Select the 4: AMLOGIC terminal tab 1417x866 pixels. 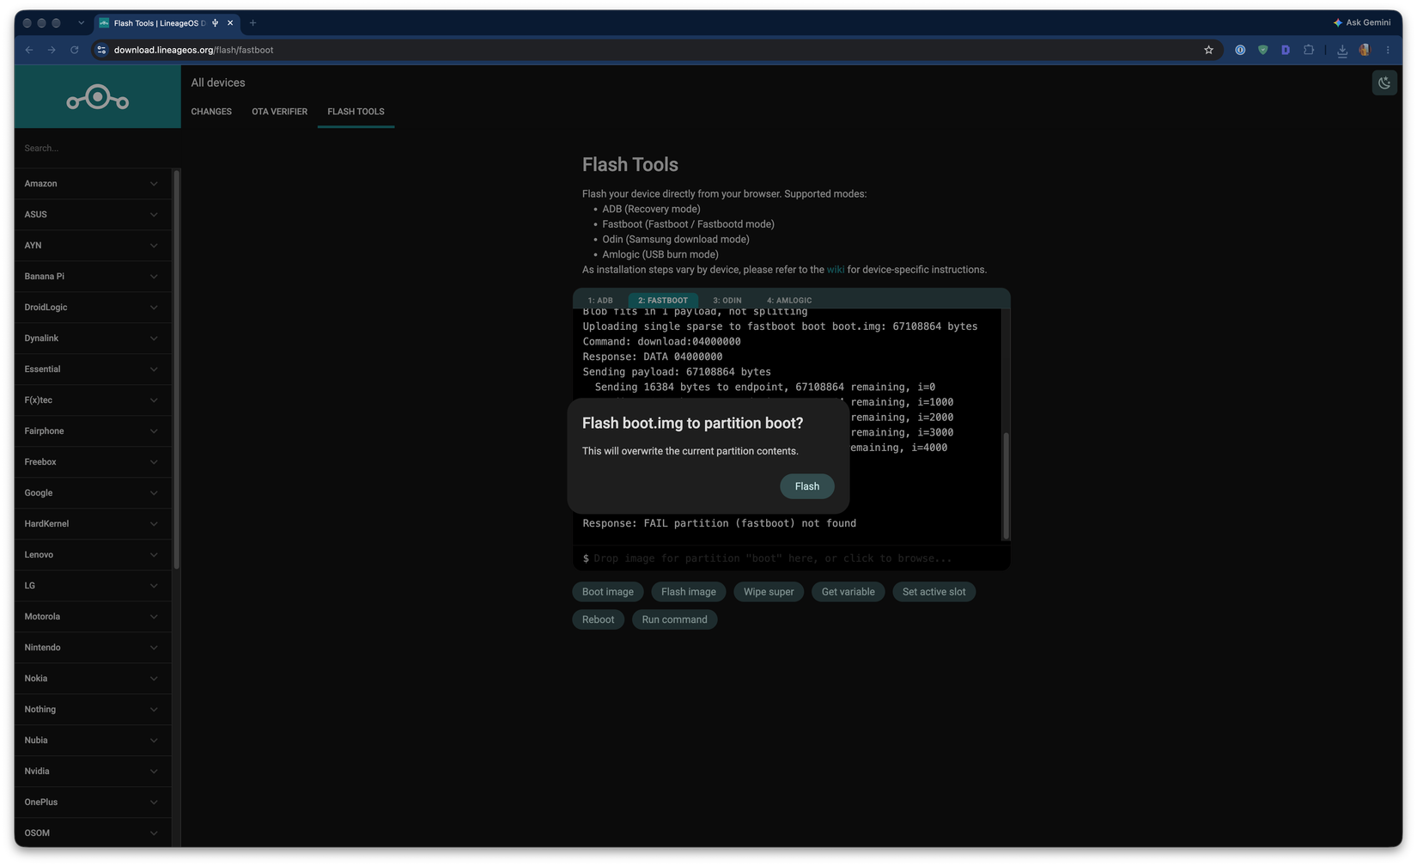(x=789, y=301)
